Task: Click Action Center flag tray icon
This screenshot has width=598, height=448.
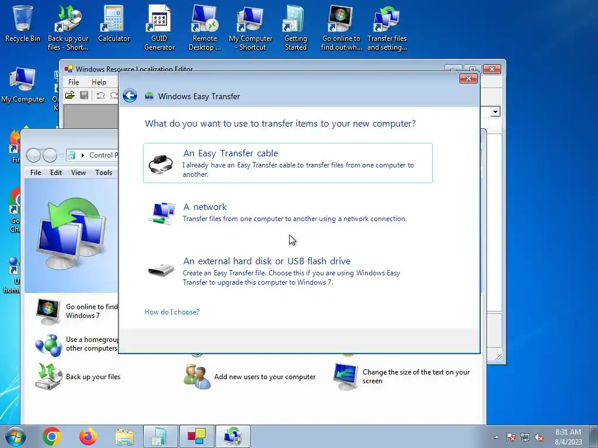Action: (x=510, y=437)
